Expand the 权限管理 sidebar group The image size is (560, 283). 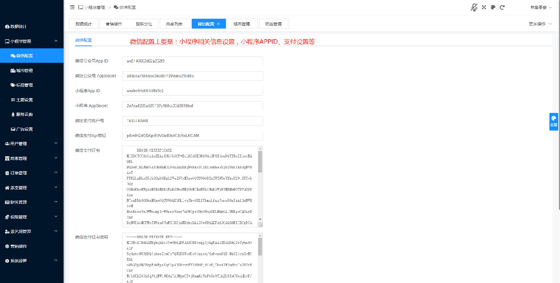pos(32,217)
